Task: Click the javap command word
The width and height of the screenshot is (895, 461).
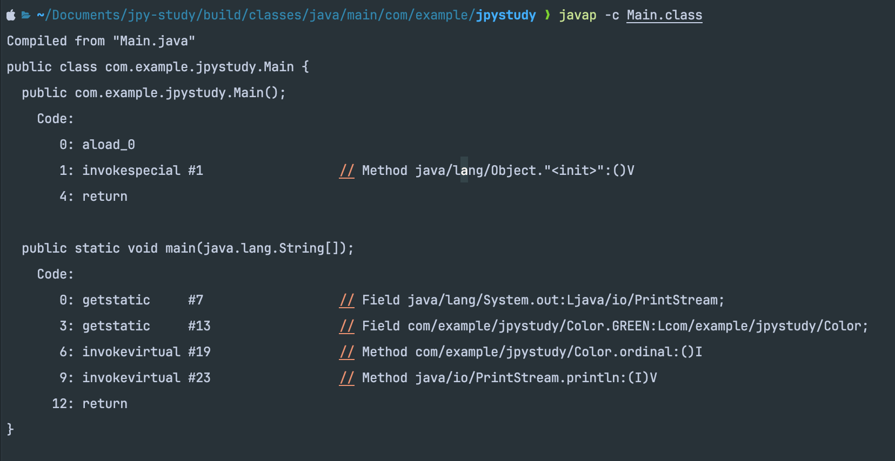Action: coord(577,15)
